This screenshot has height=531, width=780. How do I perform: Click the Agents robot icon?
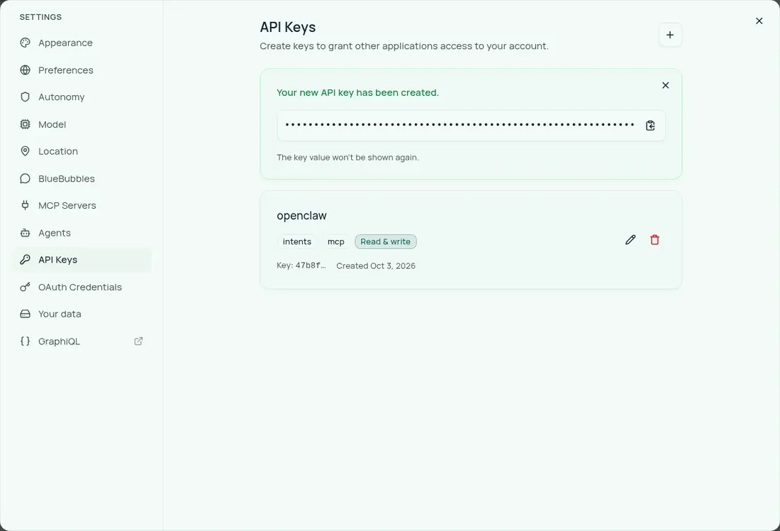[25, 233]
